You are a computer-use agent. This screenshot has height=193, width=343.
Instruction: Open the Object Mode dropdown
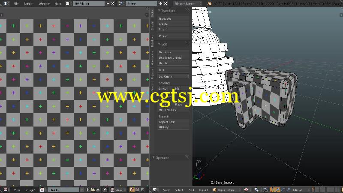click(x=226, y=190)
